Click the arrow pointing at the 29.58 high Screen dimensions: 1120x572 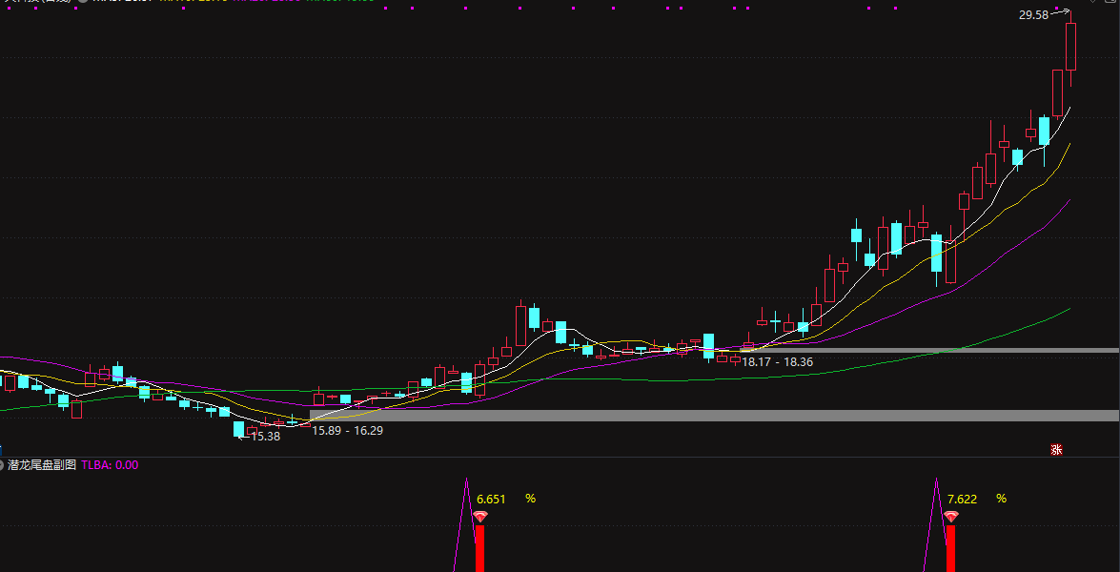coord(1061,12)
